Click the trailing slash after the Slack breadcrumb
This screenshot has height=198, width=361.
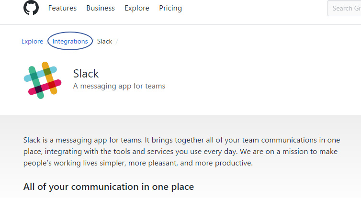[117, 41]
